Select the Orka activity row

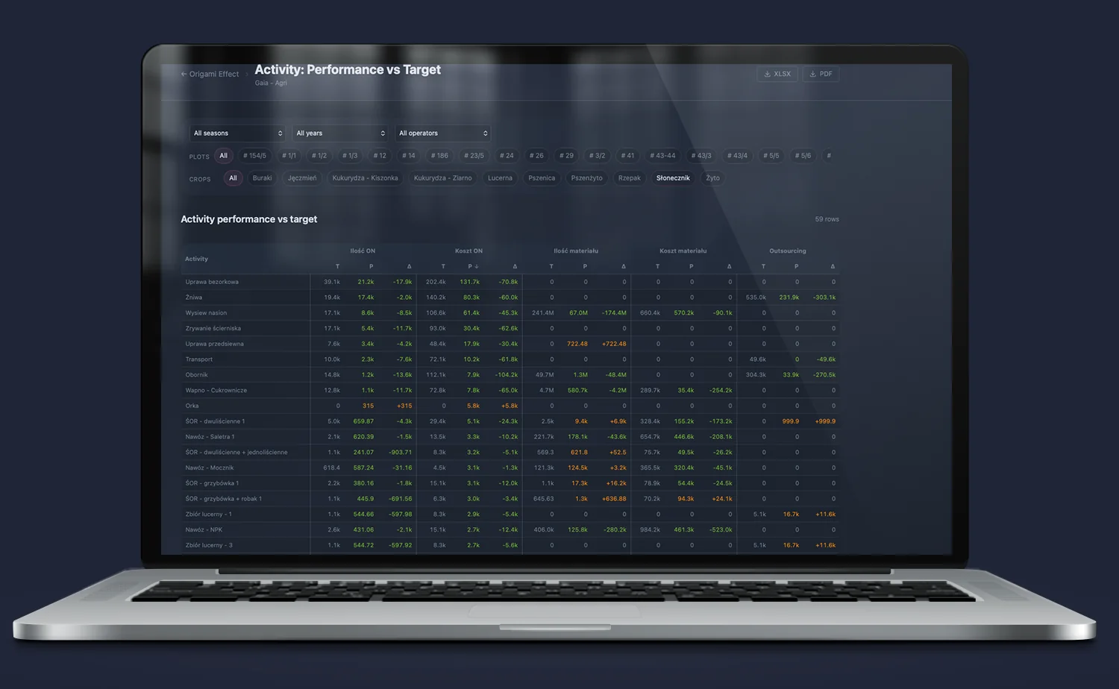click(510, 406)
